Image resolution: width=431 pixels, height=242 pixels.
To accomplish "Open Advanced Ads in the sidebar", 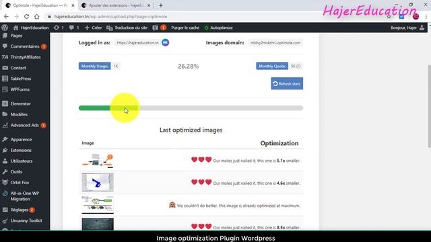I will 25,125.
